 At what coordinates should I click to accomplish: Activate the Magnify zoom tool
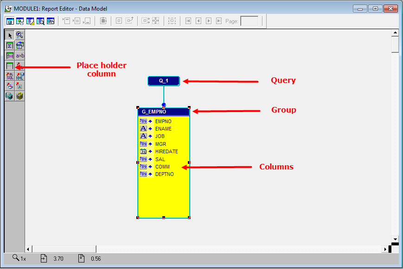click(19, 35)
